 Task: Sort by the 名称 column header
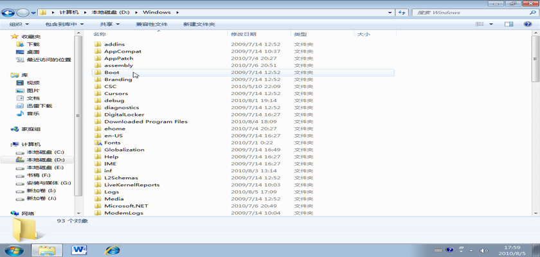(100, 34)
